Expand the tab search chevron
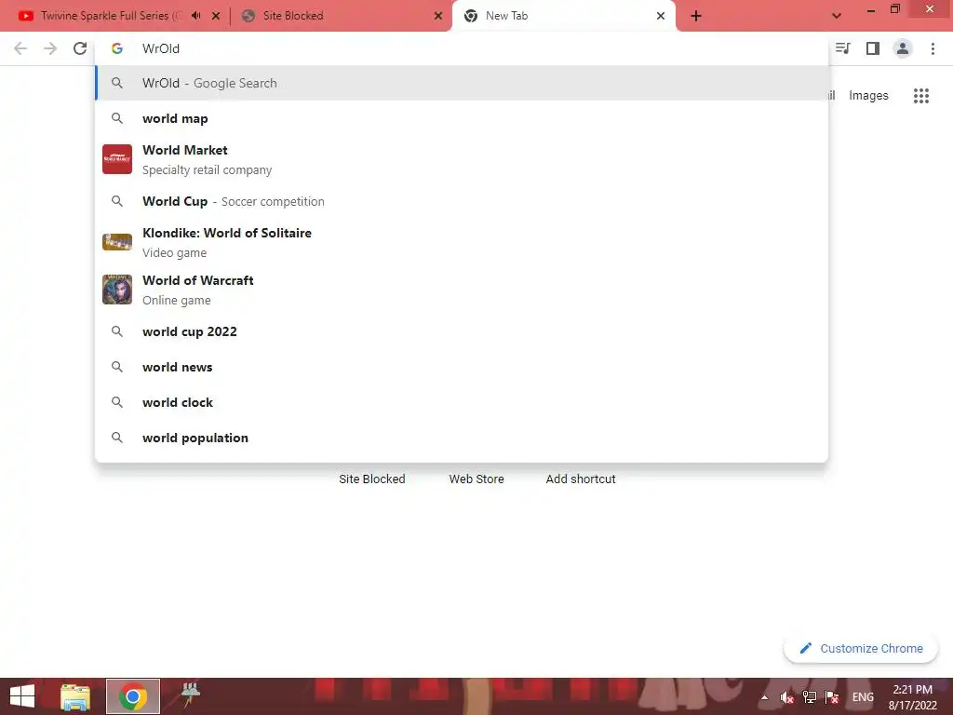This screenshot has height=715, width=953. (837, 16)
